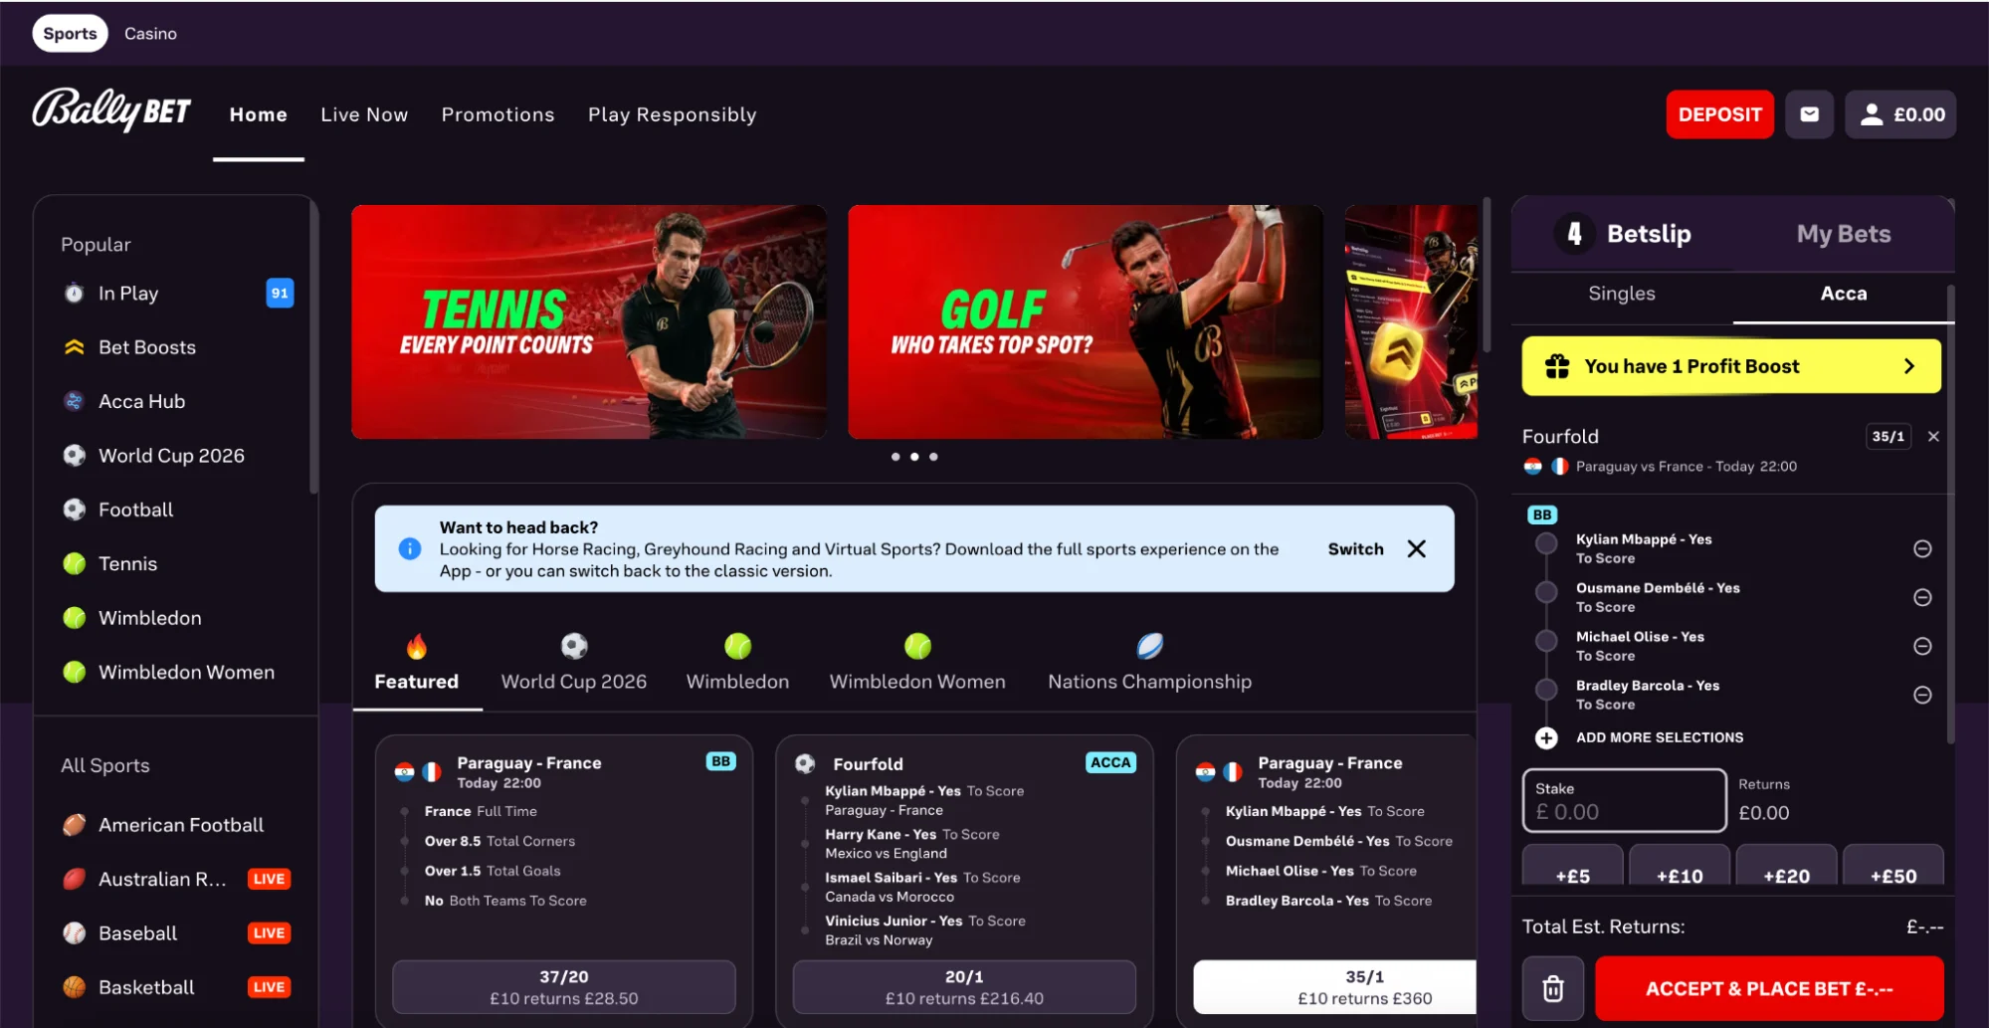This screenshot has width=1989, height=1028.
Task: Switch to the Casino section
Action: point(150,34)
